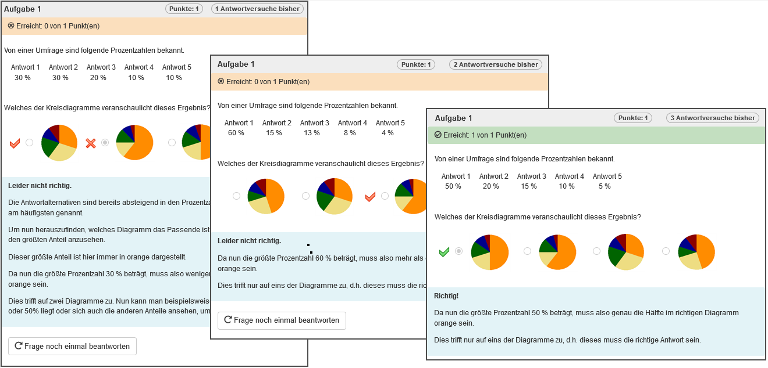Click the reload arrow icon on the bottom-left retry button

click(x=19, y=347)
